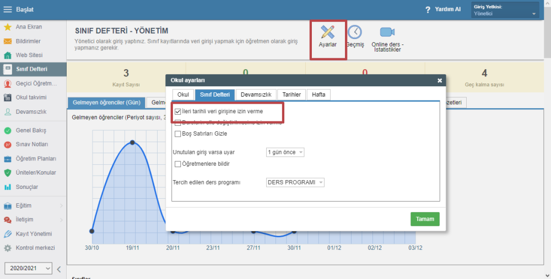Open the 1 gün önce dropdown

click(x=285, y=152)
